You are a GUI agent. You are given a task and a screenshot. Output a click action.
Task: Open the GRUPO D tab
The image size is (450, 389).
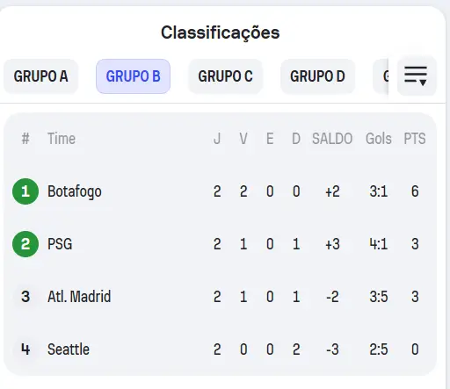317,76
